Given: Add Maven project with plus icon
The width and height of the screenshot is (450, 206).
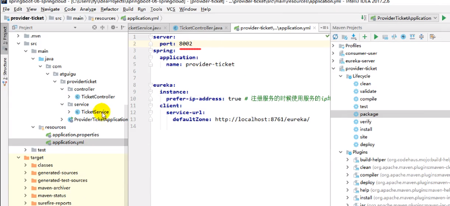Looking at the screenshot, I should [x=365, y=37].
